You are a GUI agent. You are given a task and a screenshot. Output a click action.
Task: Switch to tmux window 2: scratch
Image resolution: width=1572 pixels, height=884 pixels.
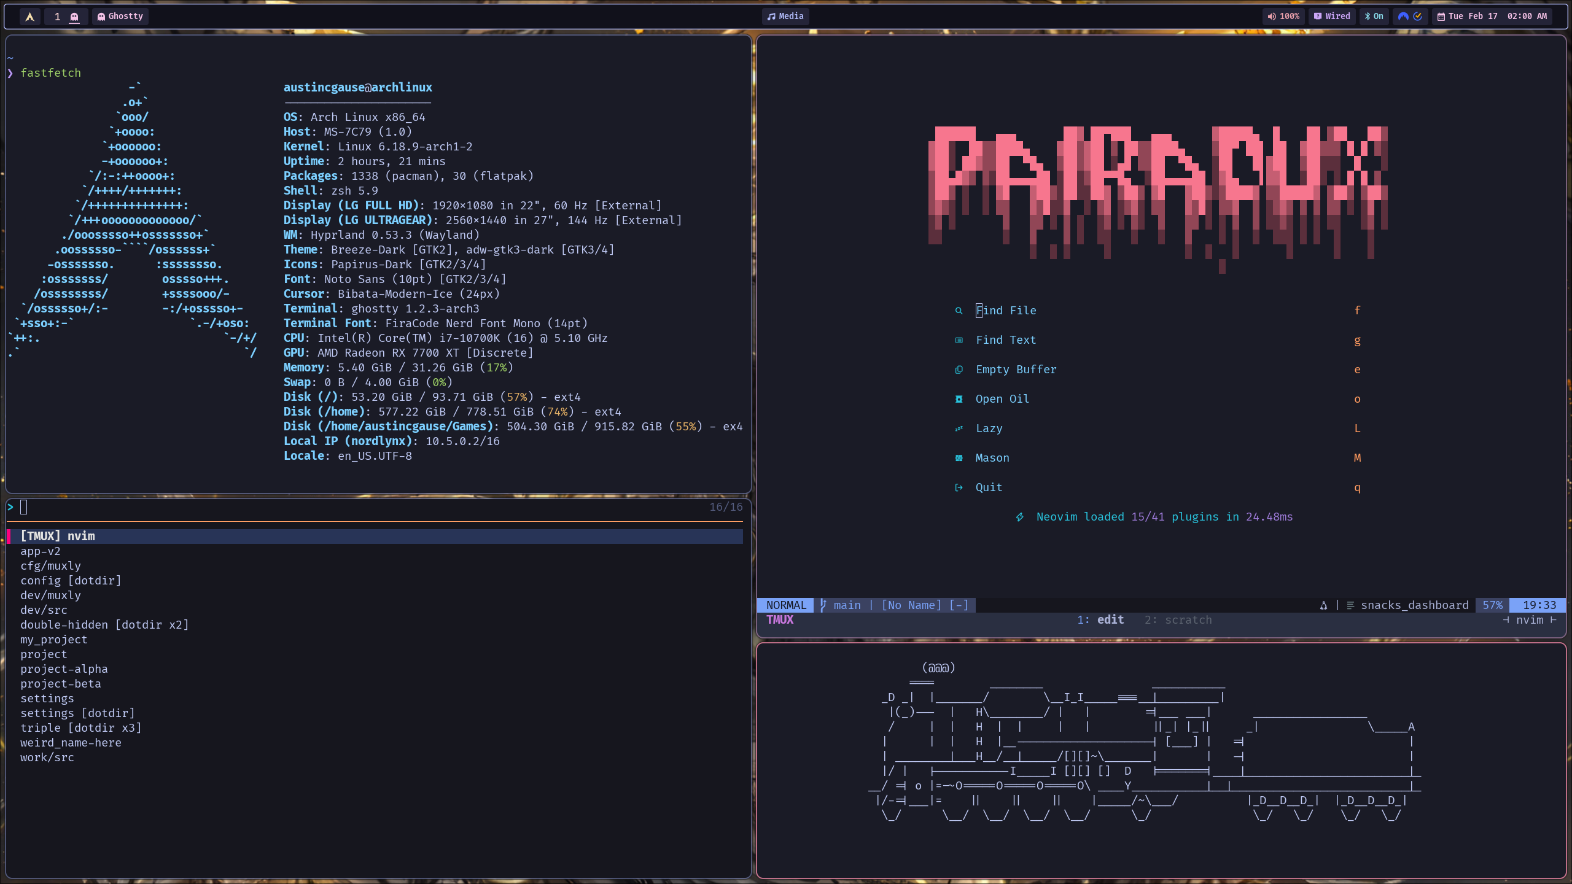coord(1178,620)
